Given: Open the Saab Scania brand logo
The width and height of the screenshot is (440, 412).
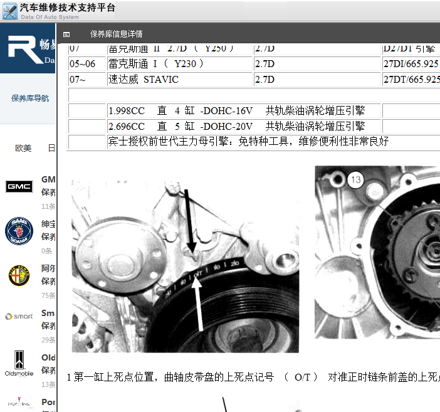Looking at the screenshot, I should click(x=19, y=231).
